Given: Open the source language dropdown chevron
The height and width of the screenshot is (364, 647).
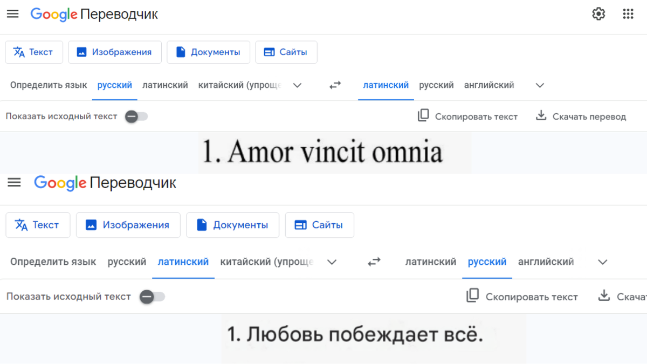Looking at the screenshot, I should [297, 85].
